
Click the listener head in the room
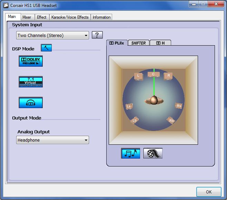pyautogui.click(x=154, y=100)
